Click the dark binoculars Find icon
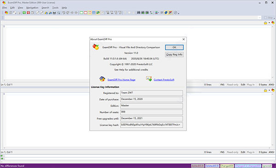 coord(139,13)
